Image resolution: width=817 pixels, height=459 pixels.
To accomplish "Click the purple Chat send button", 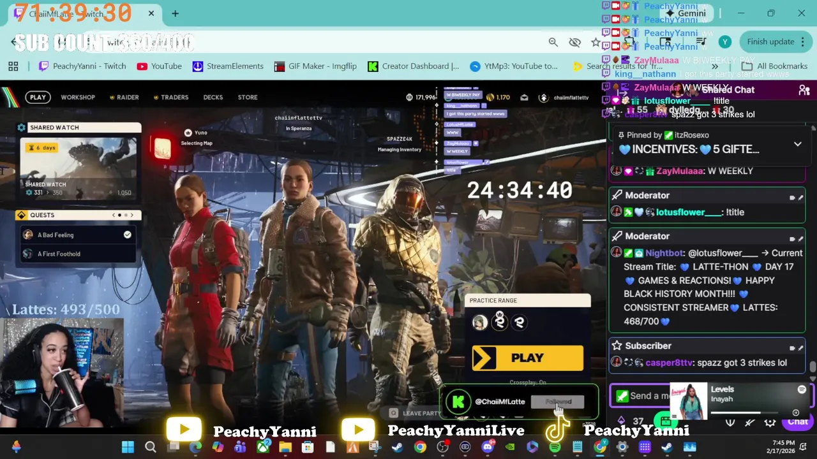I will [x=797, y=421].
